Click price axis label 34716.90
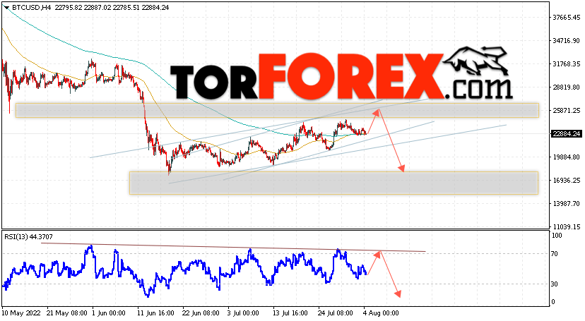This screenshot has width=585, height=321. click(567, 41)
